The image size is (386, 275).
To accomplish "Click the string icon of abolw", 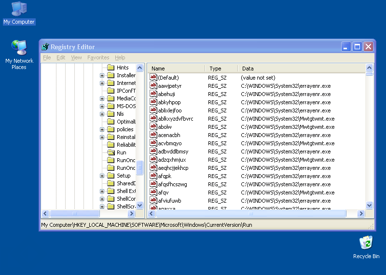I will click(x=153, y=126).
